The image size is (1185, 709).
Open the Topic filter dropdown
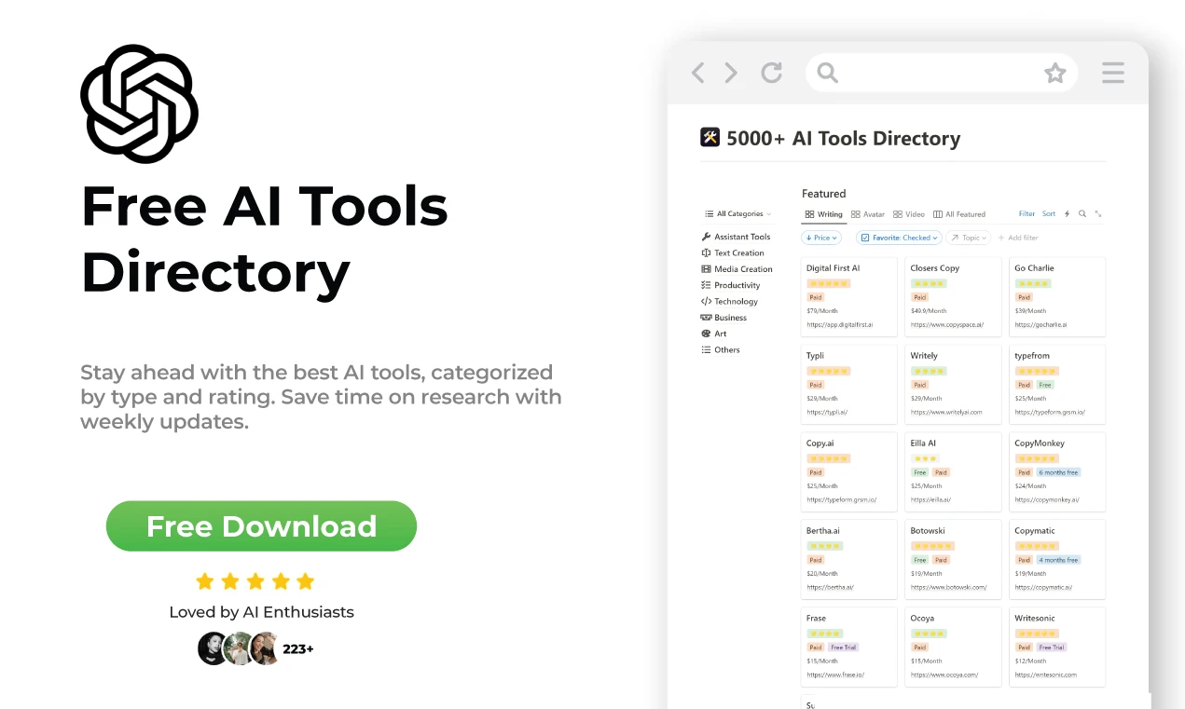(968, 238)
